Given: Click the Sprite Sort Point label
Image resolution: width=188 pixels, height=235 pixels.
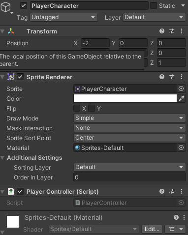Looking at the screenshot, I should coord(29,138).
